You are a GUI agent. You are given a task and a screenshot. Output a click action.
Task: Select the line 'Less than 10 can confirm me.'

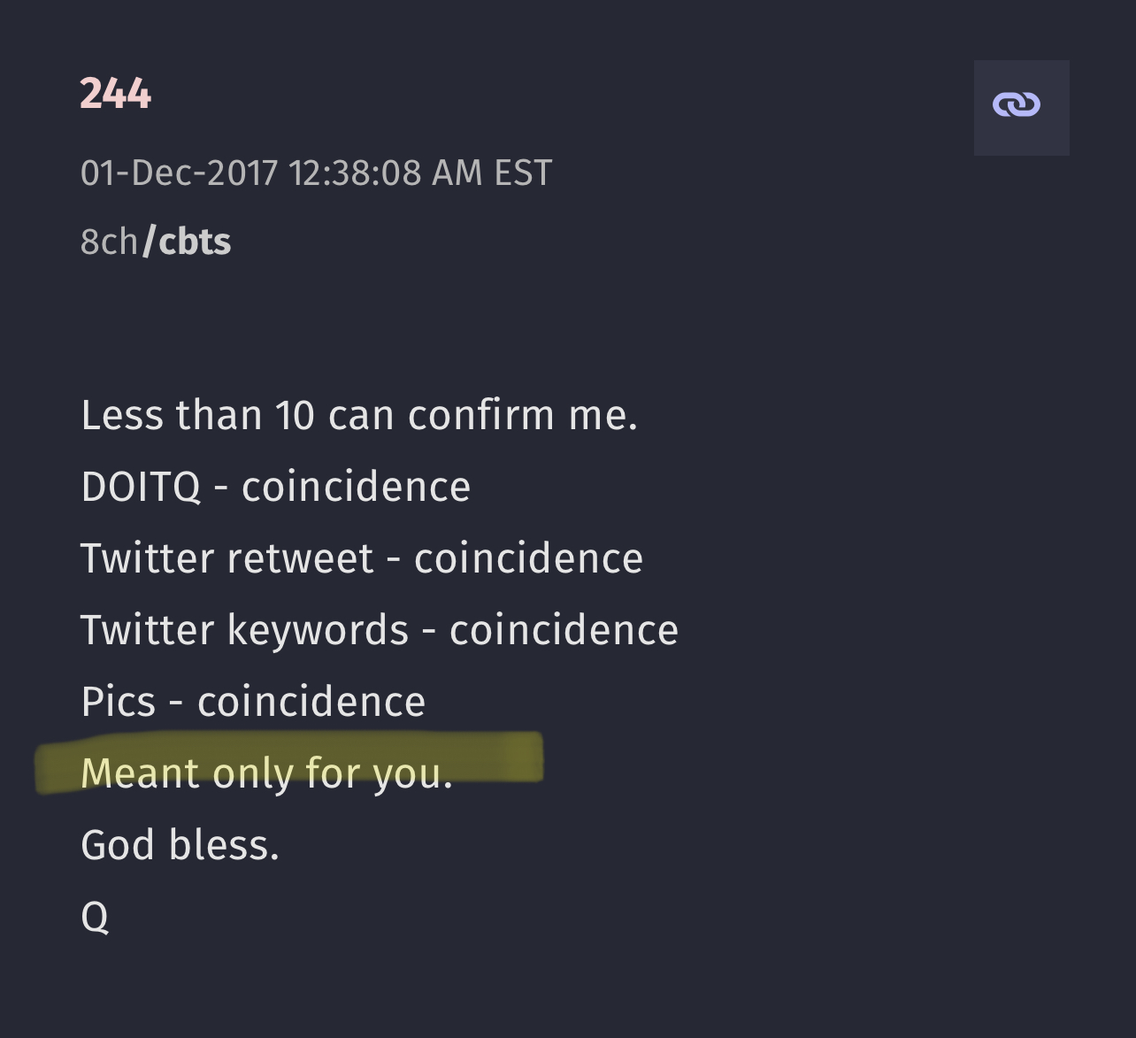pos(359,415)
